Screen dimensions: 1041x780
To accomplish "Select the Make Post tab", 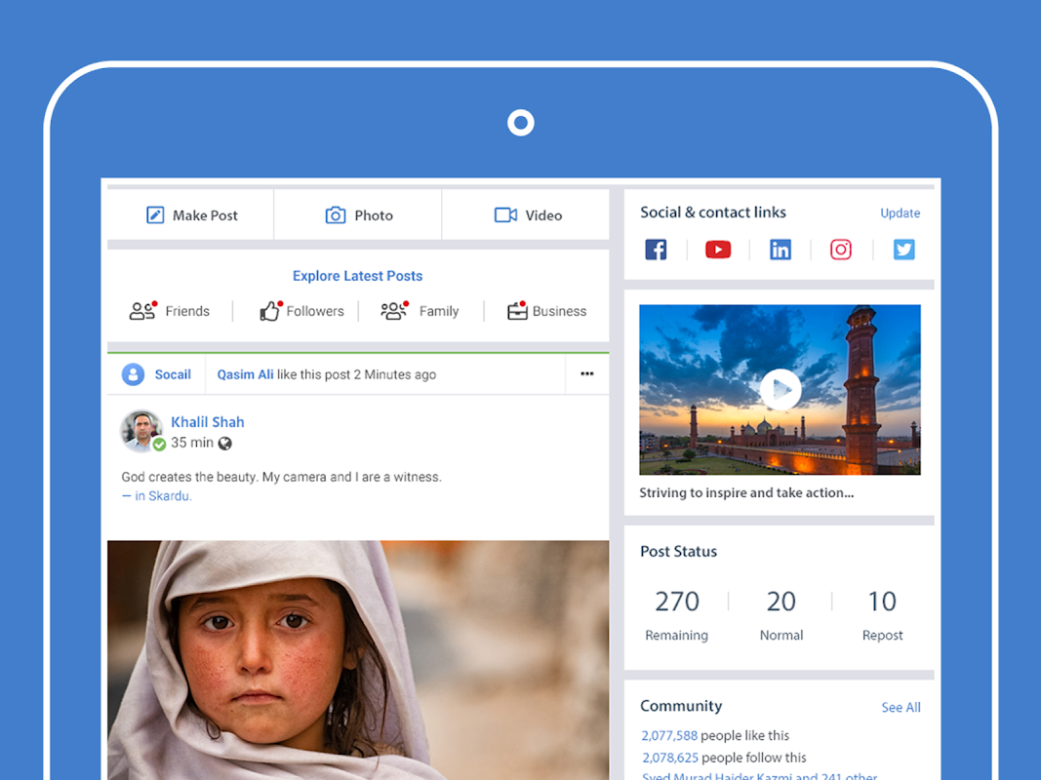I will click(x=190, y=214).
